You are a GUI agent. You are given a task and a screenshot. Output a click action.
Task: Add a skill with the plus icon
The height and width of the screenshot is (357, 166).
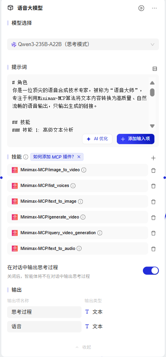[153, 158]
